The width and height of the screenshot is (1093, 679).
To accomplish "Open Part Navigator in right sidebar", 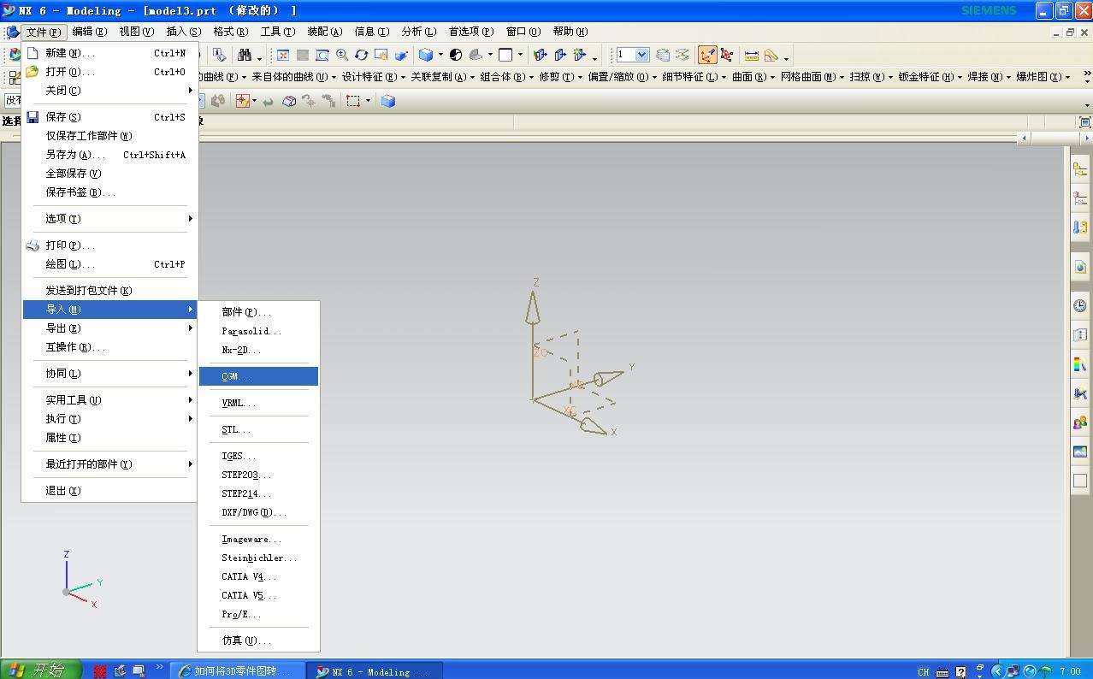I will click(x=1080, y=198).
